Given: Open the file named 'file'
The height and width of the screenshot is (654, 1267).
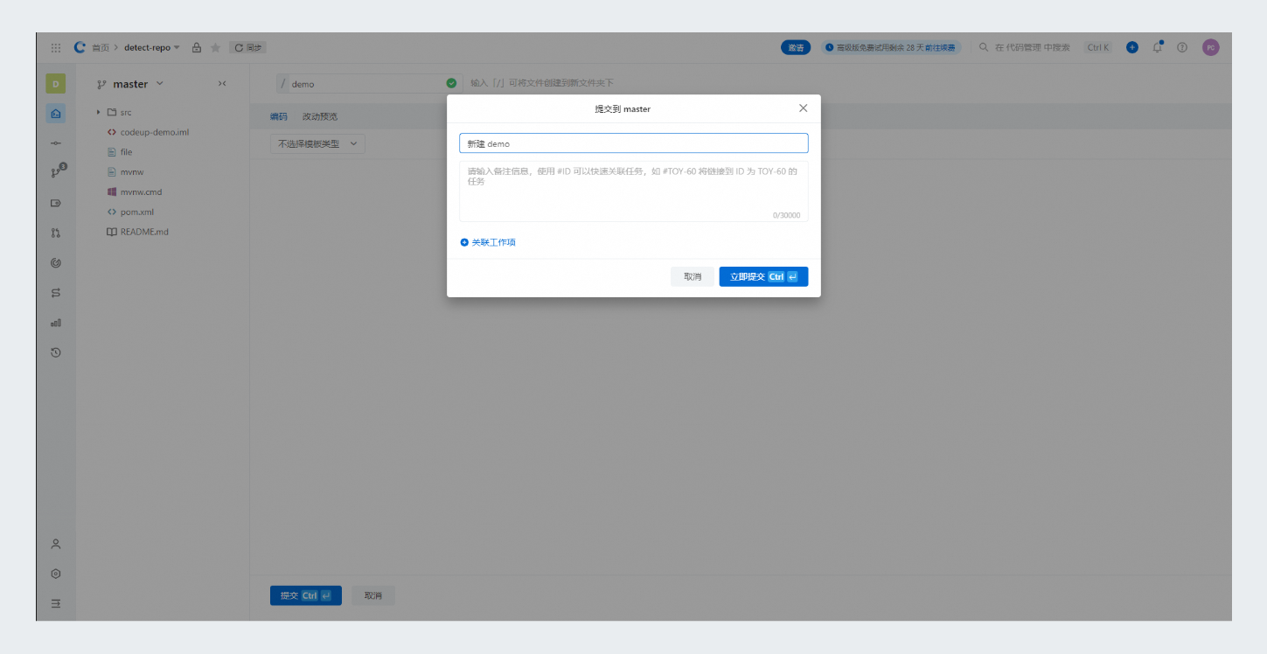Looking at the screenshot, I should coord(120,152).
